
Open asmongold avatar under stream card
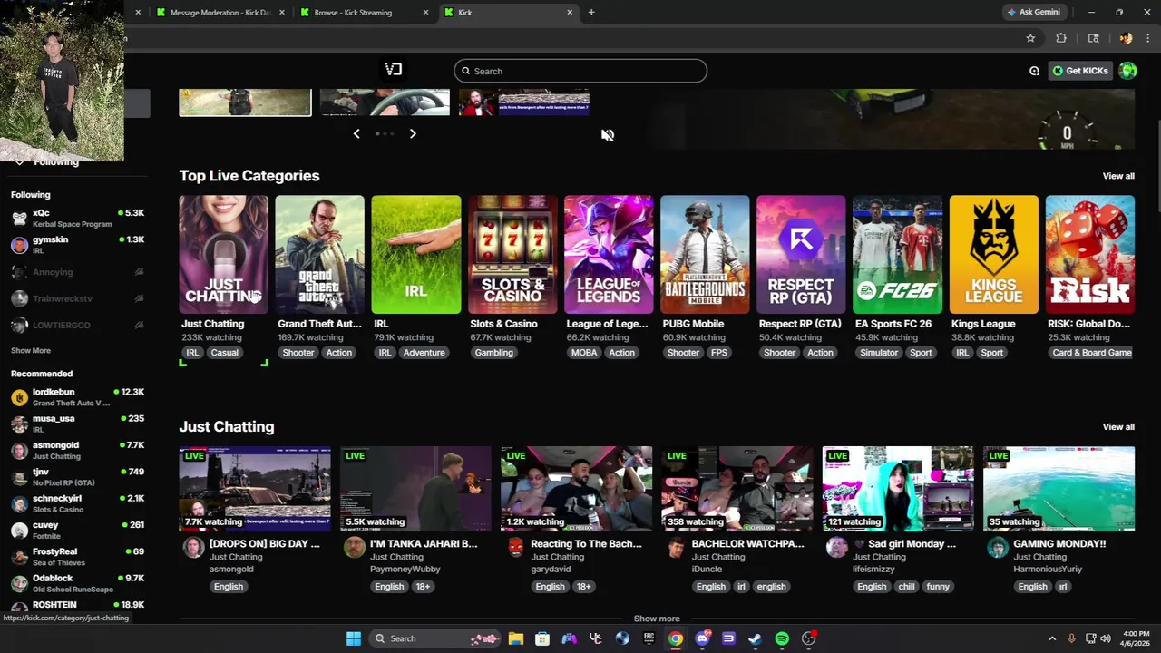(x=193, y=547)
